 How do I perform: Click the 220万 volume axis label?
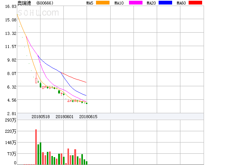coord(10,131)
